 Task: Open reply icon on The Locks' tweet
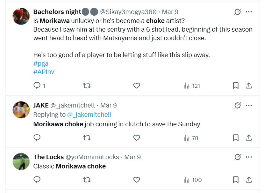click(37, 180)
